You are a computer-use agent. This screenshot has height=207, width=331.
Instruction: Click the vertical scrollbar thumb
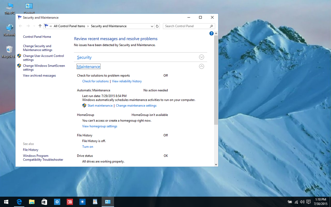(216, 80)
